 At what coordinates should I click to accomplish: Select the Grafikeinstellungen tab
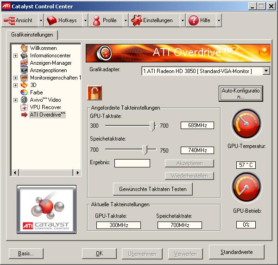click(x=32, y=35)
